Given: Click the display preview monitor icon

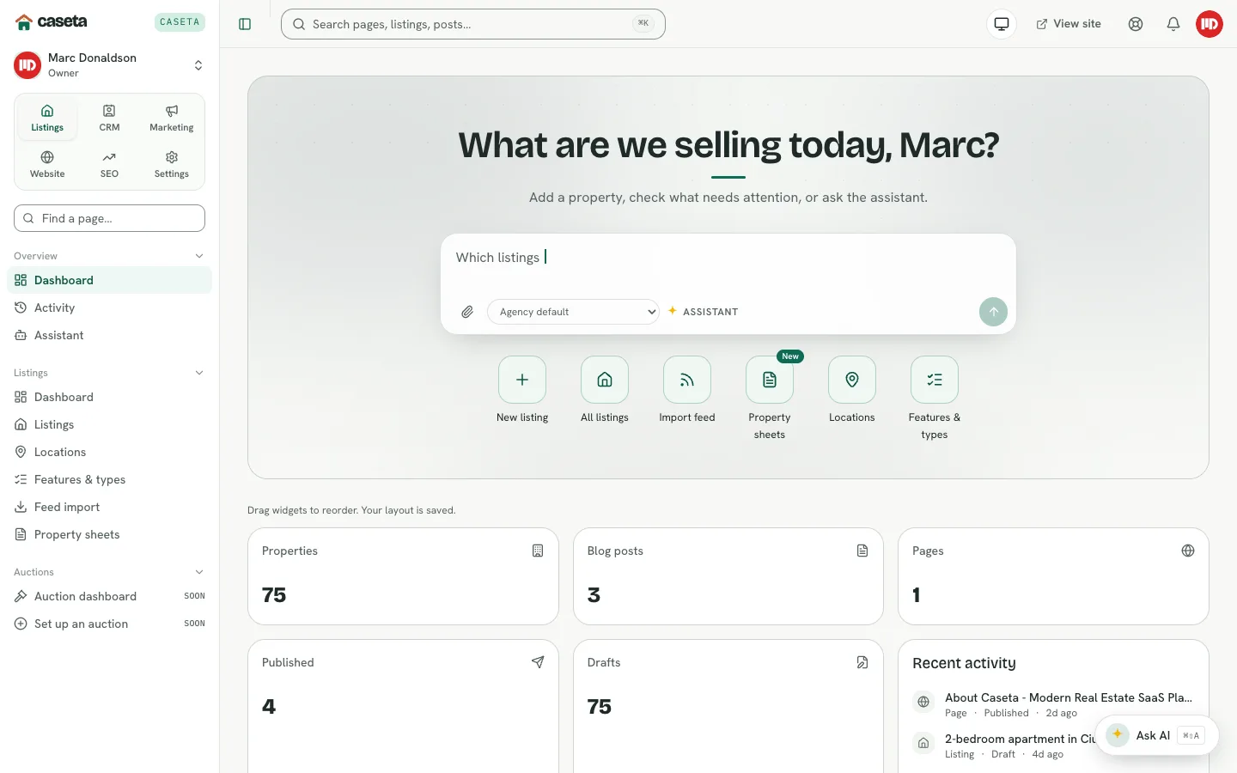Looking at the screenshot, I should tap(1002, 24).
